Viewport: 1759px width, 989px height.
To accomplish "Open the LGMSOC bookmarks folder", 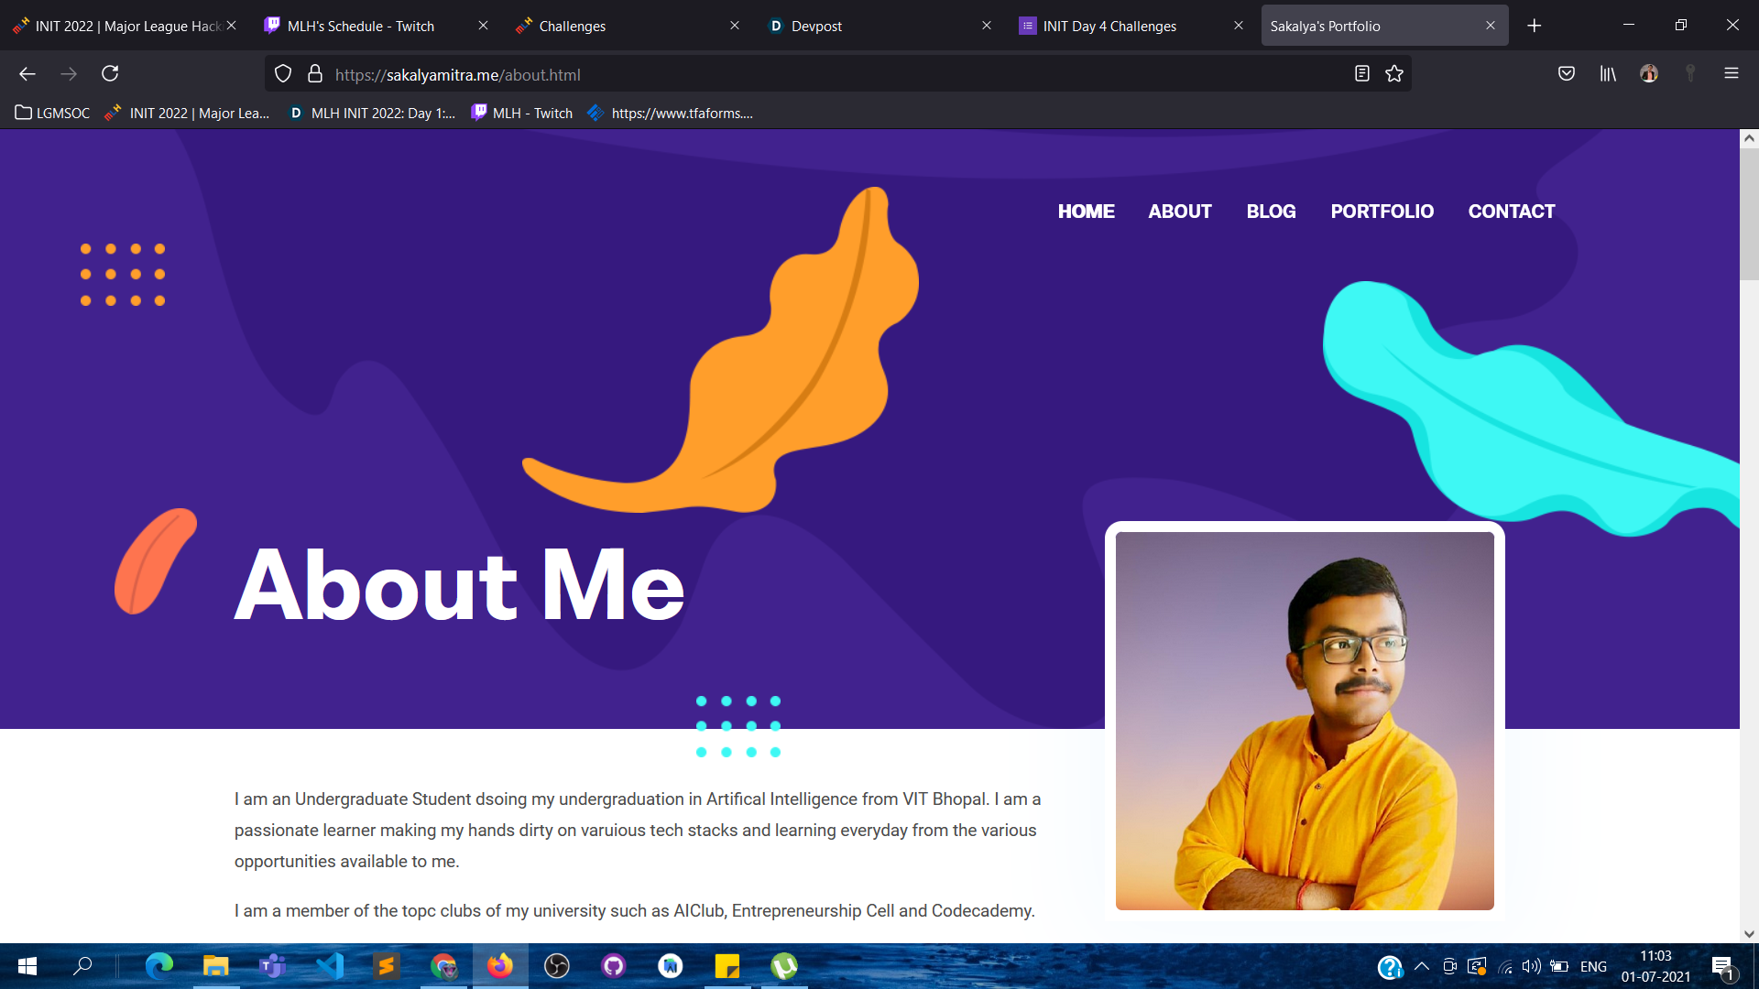I will click(x=51, y=113).
